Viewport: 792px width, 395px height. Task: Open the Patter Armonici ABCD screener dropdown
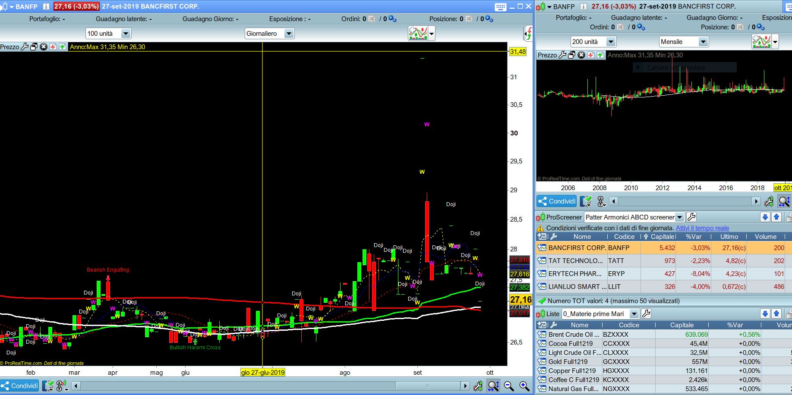pos(634,217)
